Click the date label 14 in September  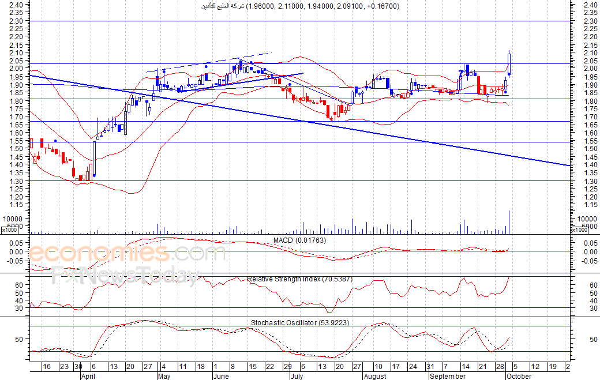click(466, 367)
